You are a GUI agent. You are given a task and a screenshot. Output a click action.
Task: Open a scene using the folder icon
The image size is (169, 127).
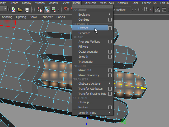(20, 10)
